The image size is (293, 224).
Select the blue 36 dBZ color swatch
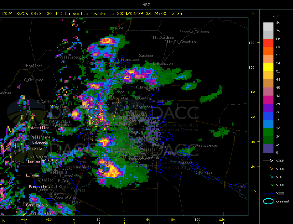(268, 116)
